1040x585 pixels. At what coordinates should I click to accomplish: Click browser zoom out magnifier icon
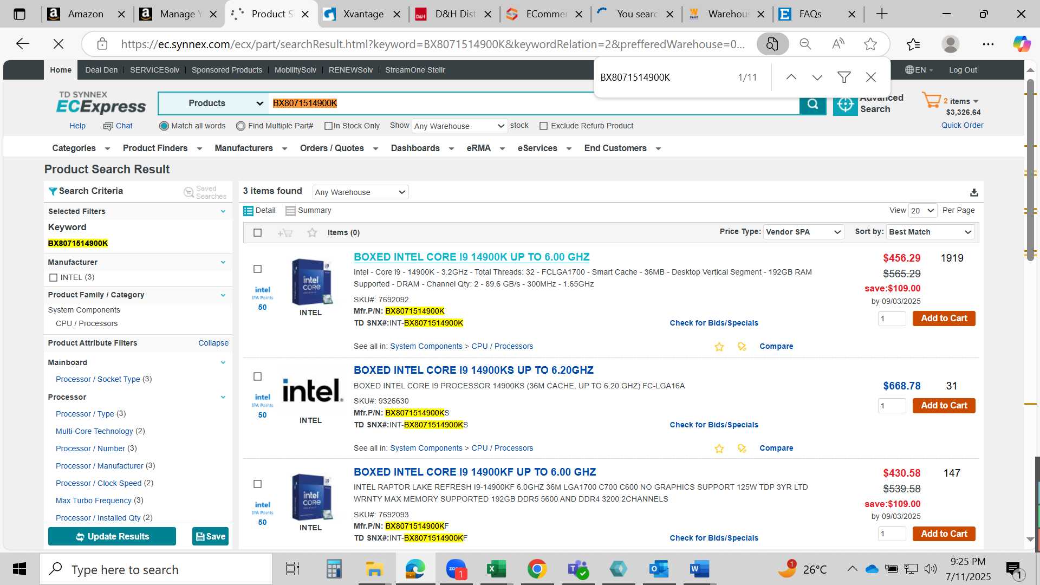coord(805,44)
